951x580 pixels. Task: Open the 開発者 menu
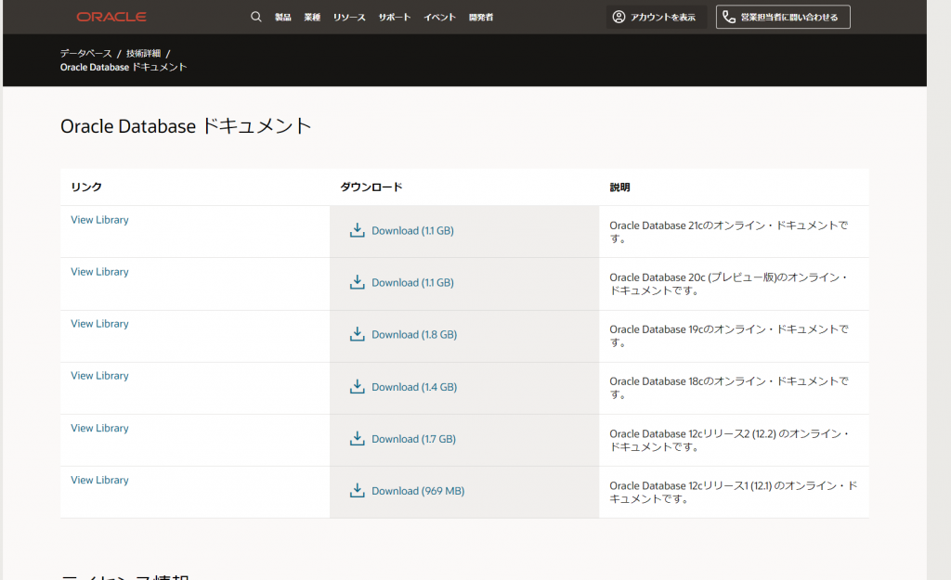(481, 18)
